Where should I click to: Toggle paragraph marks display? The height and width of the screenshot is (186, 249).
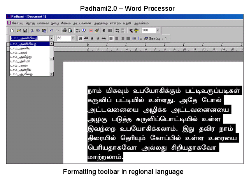pos(104,30)
